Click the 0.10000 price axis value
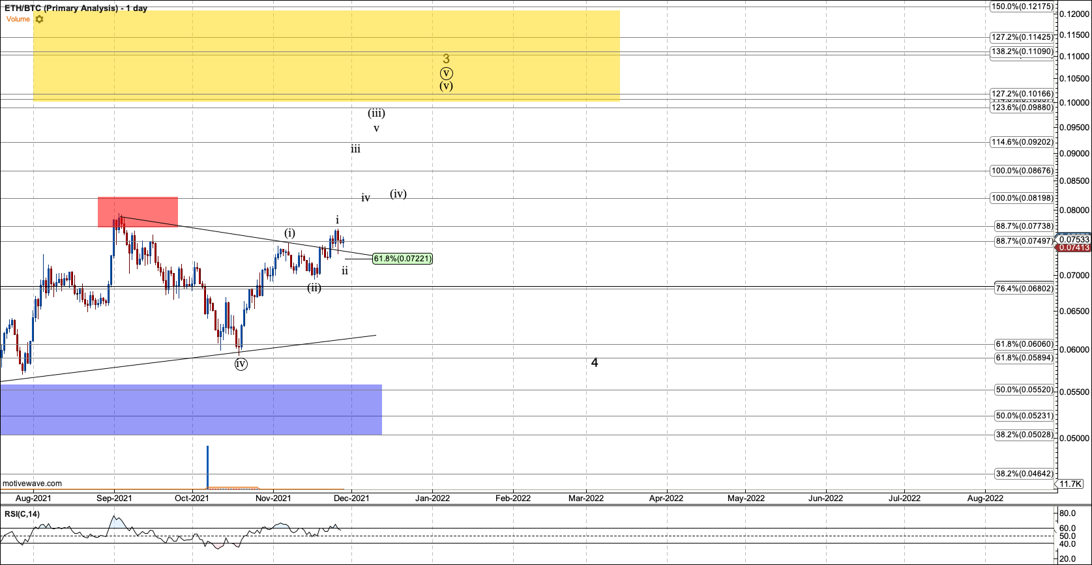1092x565 pixels. [1074, 103]
